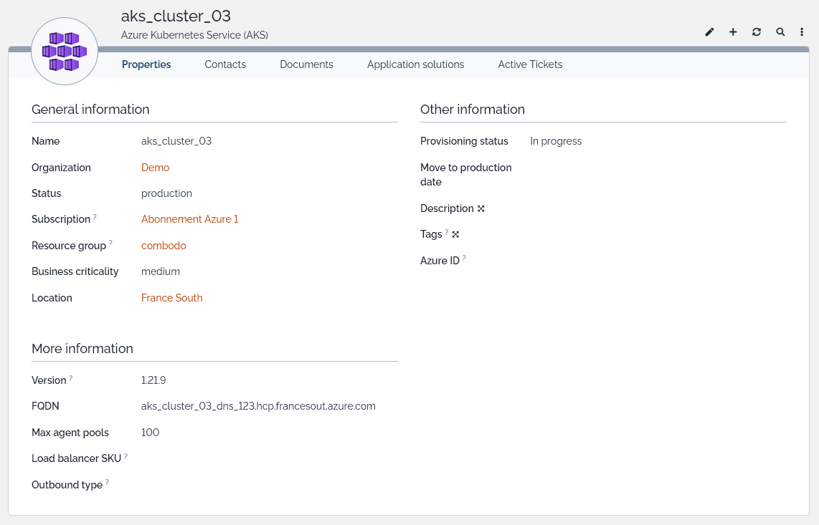
Task: Click the AKS cluster logo icon
Action: tap(65, 52)
